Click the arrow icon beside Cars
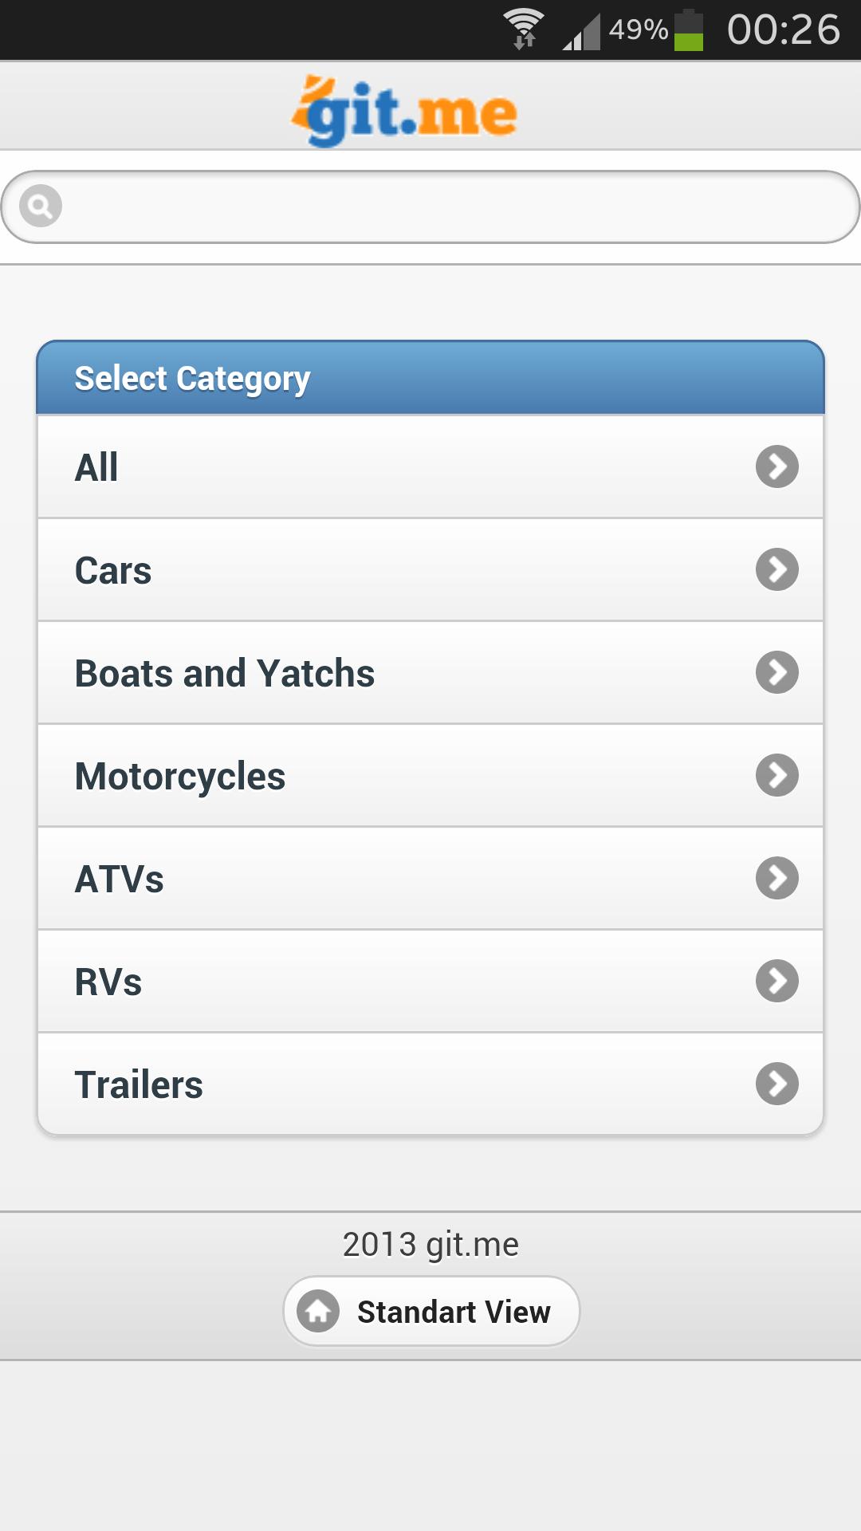 click(x=777, y=569)
